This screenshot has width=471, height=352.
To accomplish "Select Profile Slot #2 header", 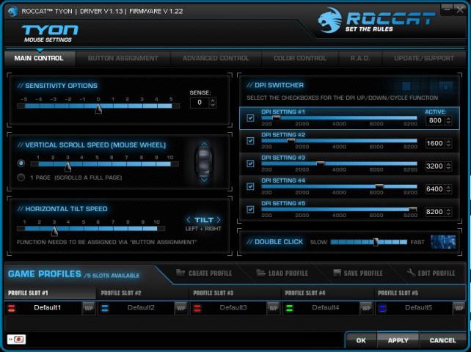I will [142, 293].
